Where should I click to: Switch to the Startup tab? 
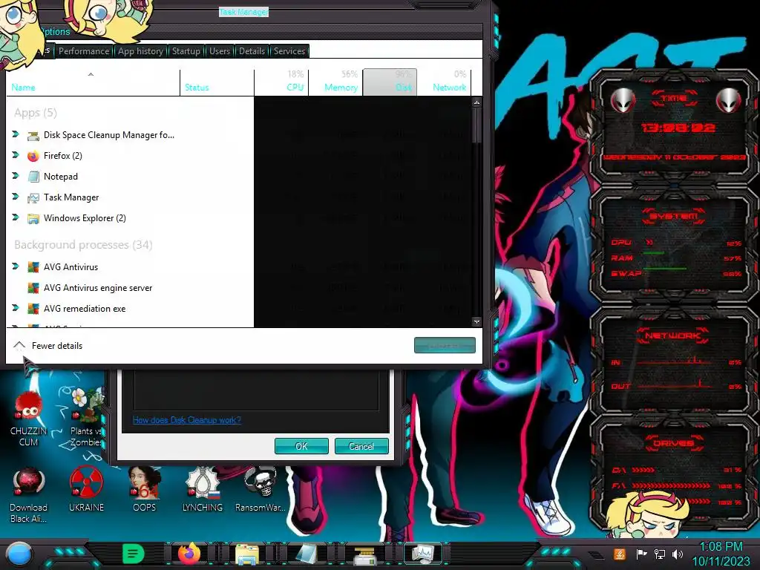click(x=186, y=51)
